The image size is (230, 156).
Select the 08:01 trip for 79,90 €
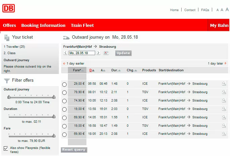(x=65, y=92)
